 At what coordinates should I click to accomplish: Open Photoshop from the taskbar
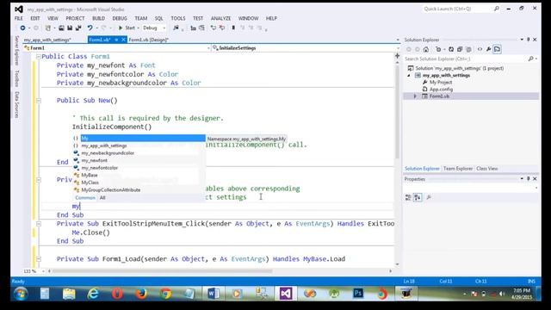pyautogui.click(x=358, y=294)
